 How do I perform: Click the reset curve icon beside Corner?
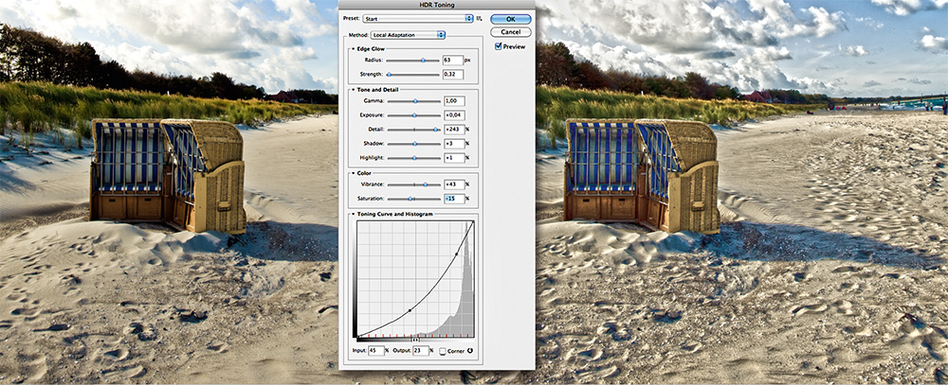tap(470, 351)
